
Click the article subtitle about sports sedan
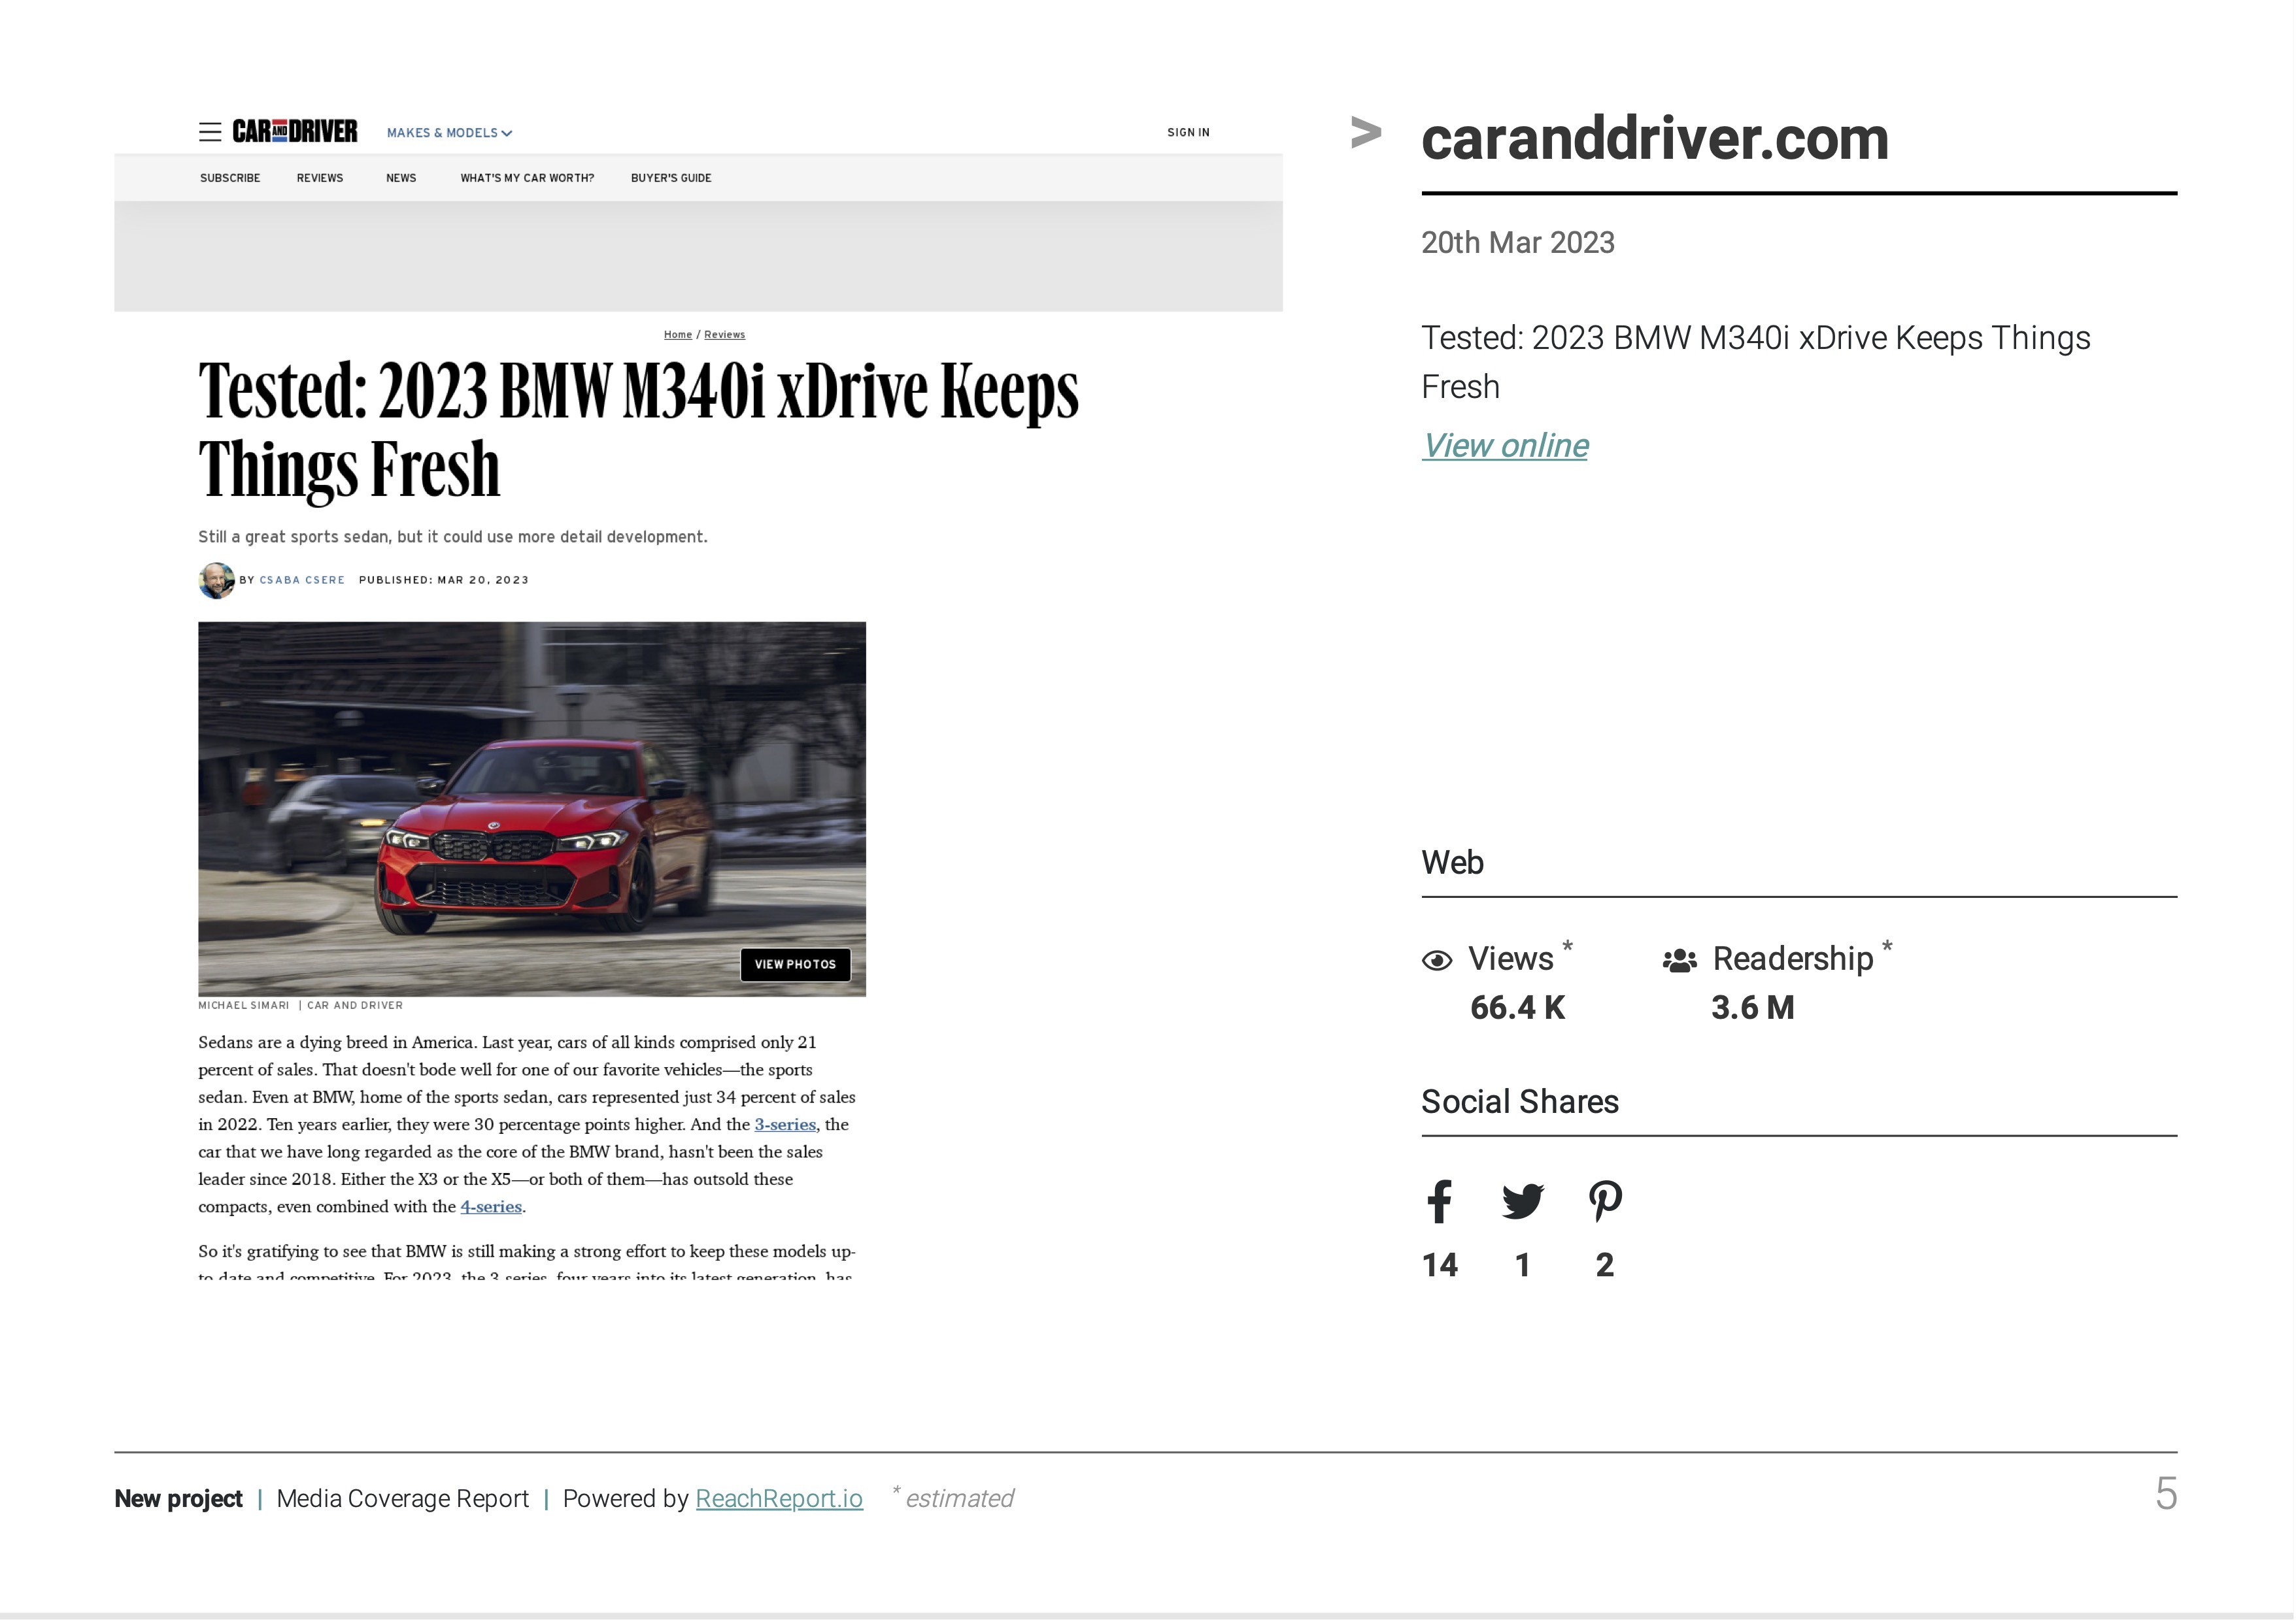tap(453, 537)
